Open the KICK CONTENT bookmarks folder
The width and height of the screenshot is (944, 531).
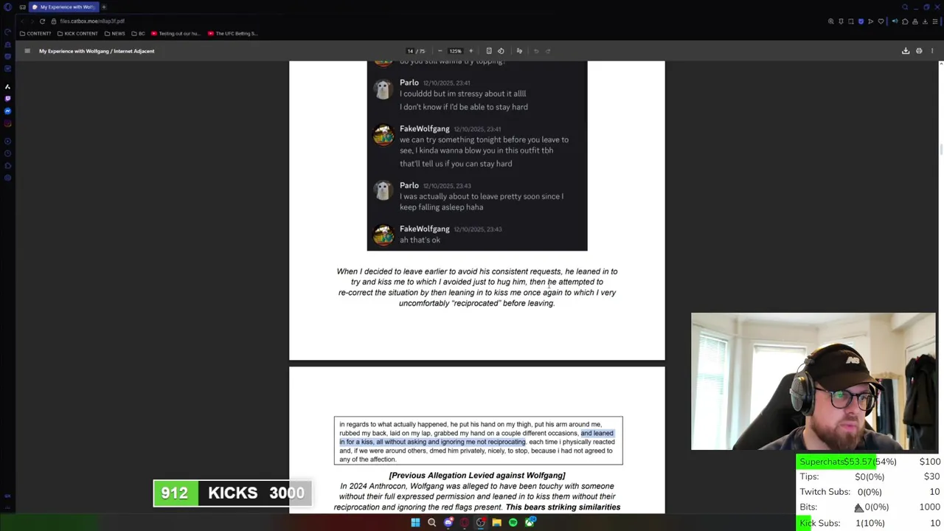[x=77, y=33]
